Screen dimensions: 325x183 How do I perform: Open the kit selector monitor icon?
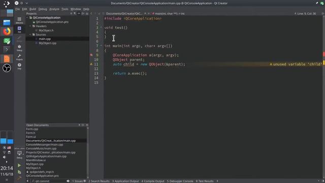tap(19, 154)
